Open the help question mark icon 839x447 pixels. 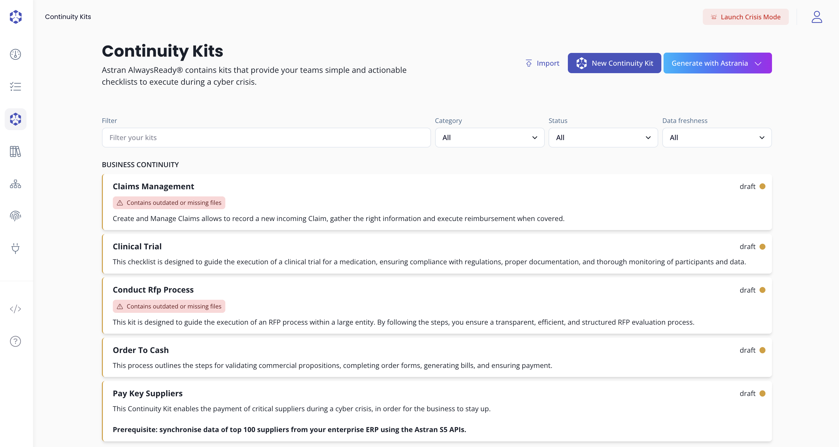tap(15, 341)
